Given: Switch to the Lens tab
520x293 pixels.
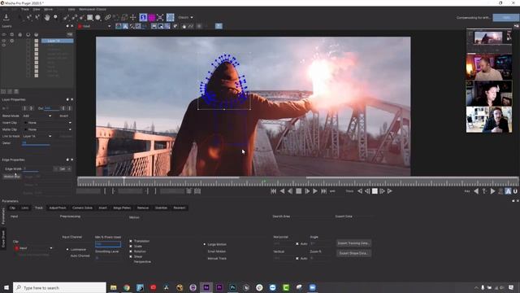Looking at the screenshot, I should pos(25,208).
